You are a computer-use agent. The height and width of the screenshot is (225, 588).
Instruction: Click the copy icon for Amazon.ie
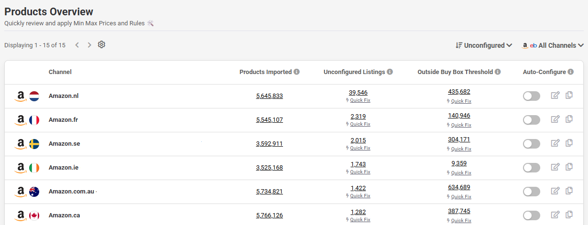pos(569,167)
